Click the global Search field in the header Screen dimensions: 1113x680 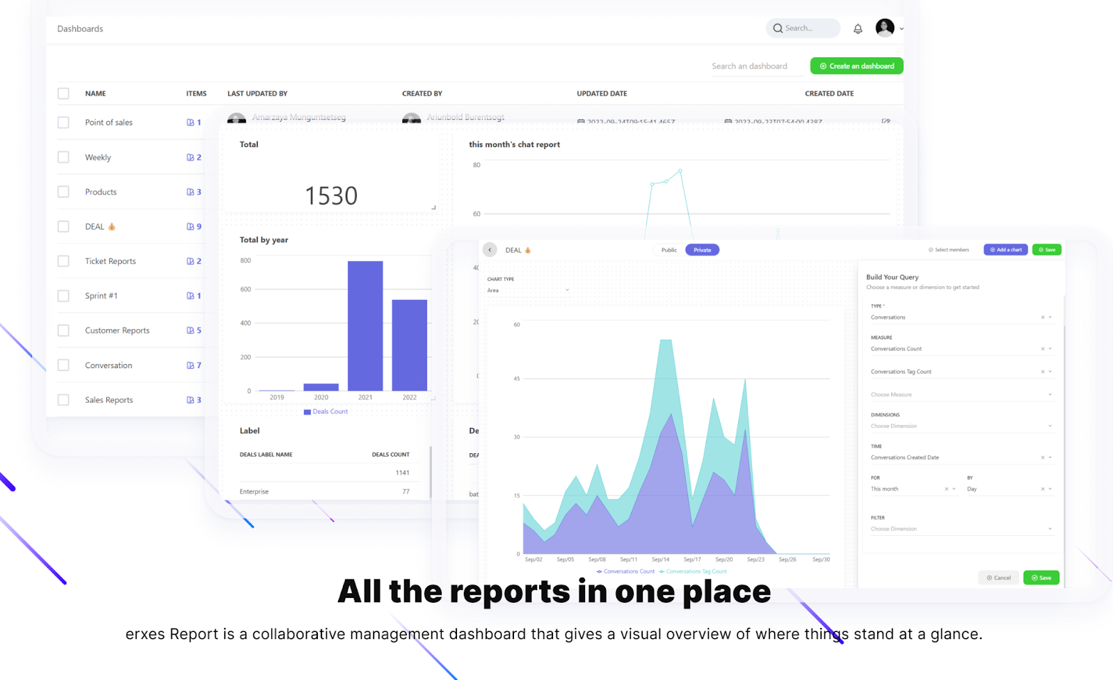pos(803,29)
